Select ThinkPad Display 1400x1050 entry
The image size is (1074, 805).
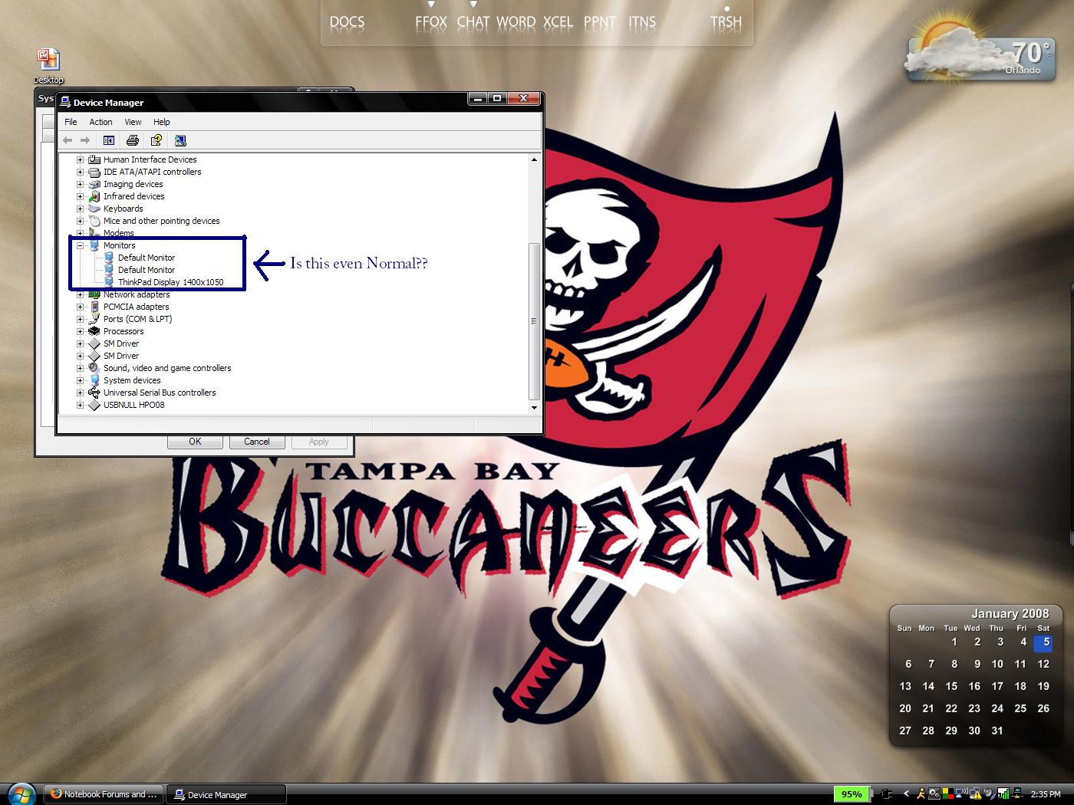170,282
